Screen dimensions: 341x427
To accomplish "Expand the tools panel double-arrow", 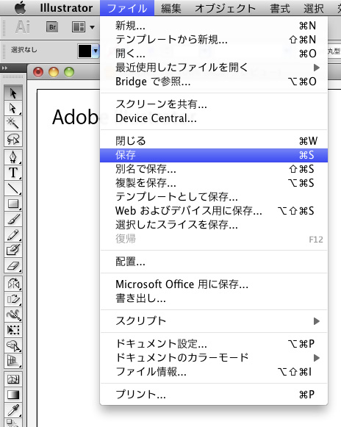I will coord(5,68).
